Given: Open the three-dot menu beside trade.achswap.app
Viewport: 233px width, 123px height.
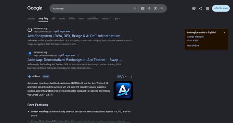Looking at the screenshot, I should click(78, 55).
